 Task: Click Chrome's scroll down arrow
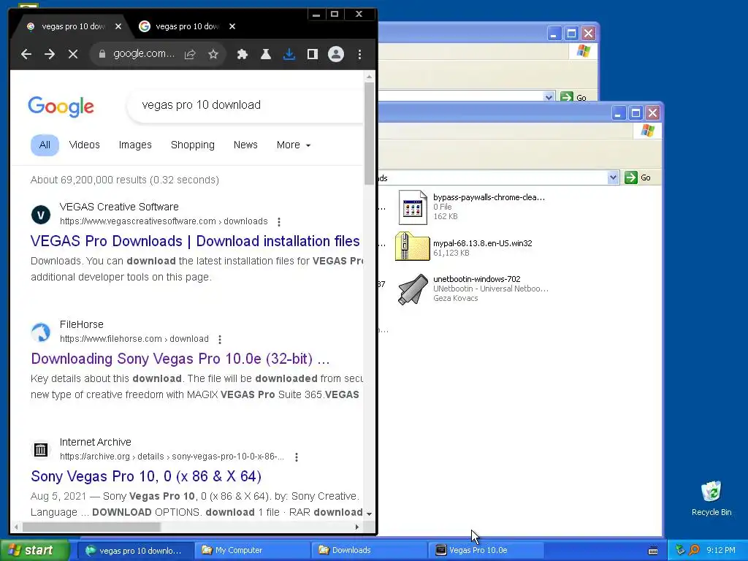(x=369, y=514)
